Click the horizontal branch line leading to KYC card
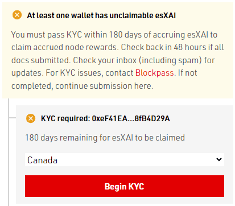235x206 pixels. point(13,118)
